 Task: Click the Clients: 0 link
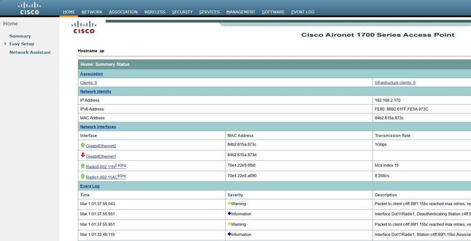(x=89, y=83)
